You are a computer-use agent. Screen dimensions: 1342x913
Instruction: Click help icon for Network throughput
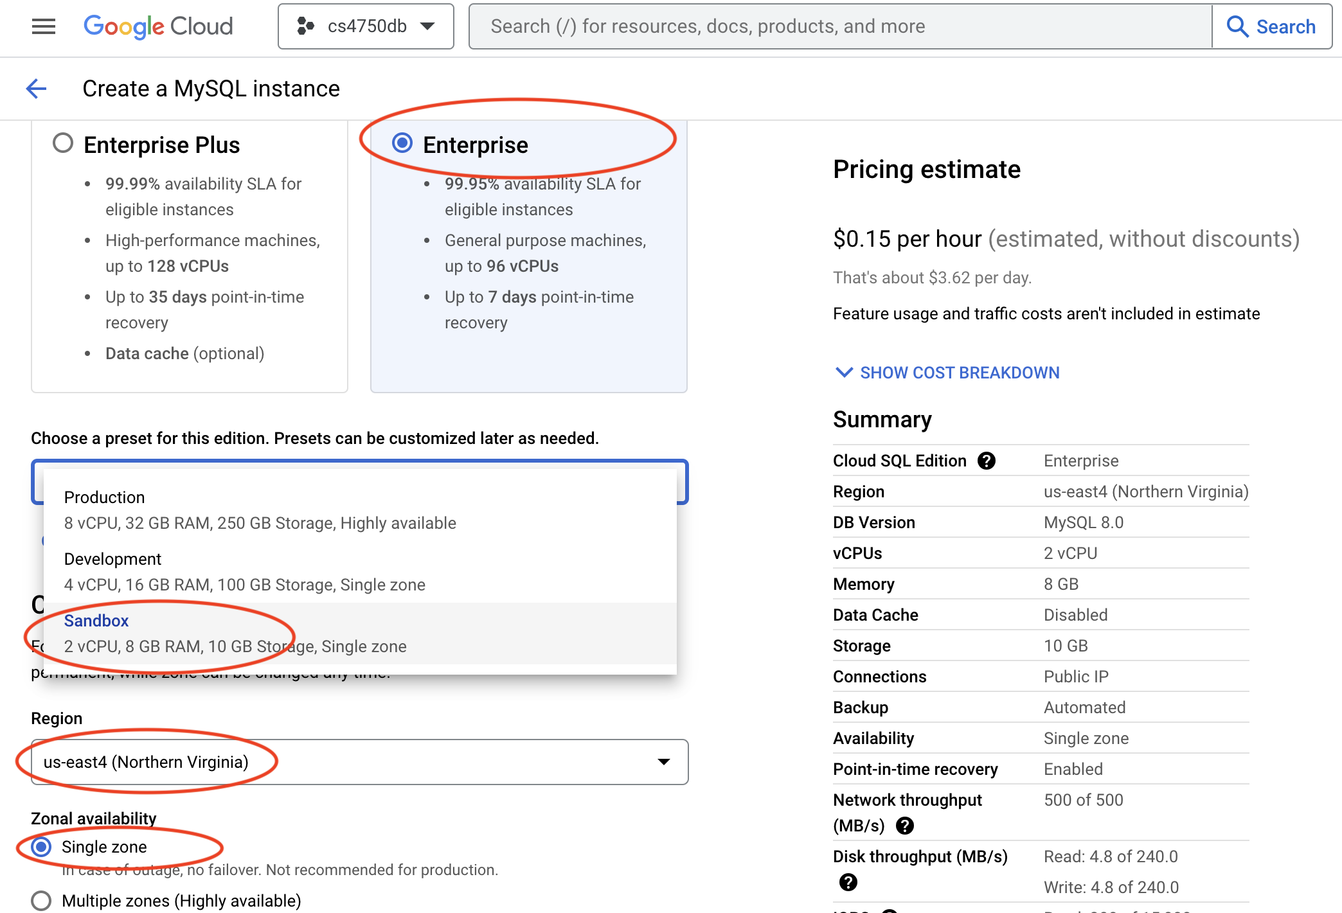click(905, 826)
